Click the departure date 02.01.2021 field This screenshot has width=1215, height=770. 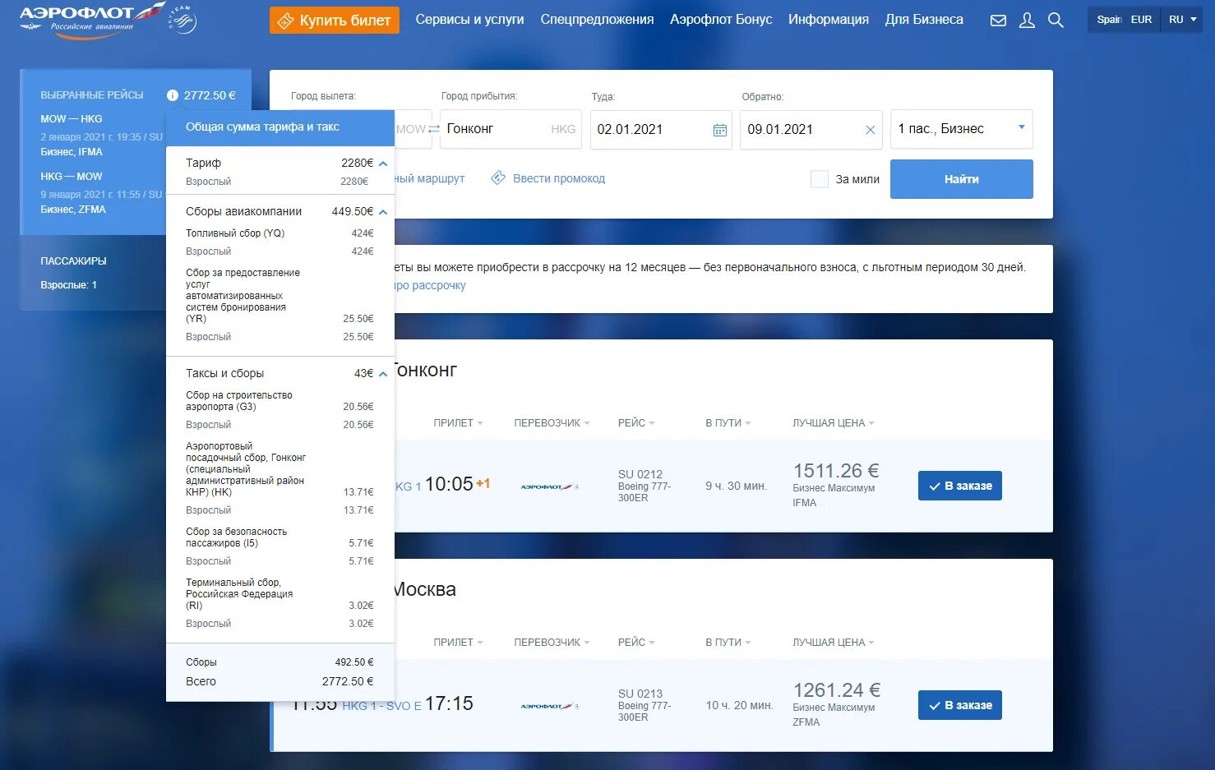tap(661, 130)
